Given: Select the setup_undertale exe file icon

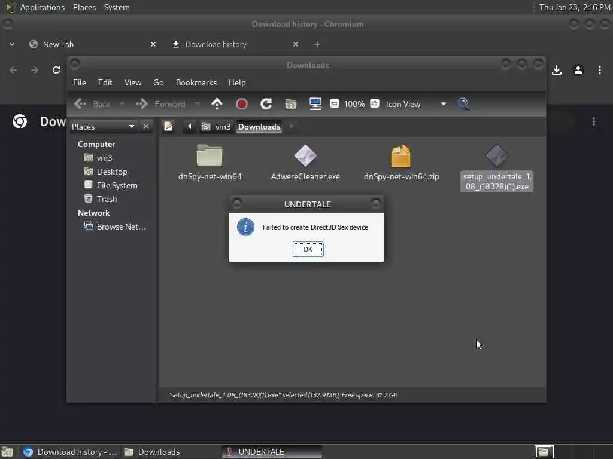Looking at the screenshot, I should tap(497, 156).
